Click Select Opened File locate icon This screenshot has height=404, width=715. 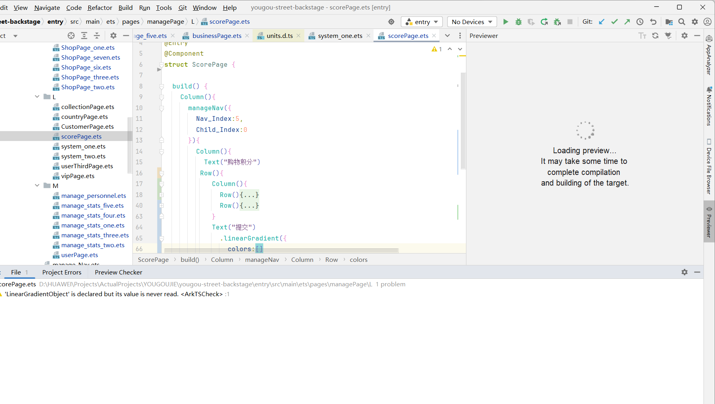point(71,36)
